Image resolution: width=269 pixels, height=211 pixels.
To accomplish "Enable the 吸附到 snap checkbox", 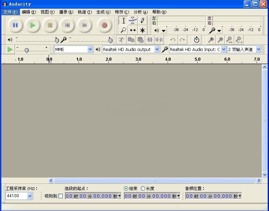I will point(61,196).
